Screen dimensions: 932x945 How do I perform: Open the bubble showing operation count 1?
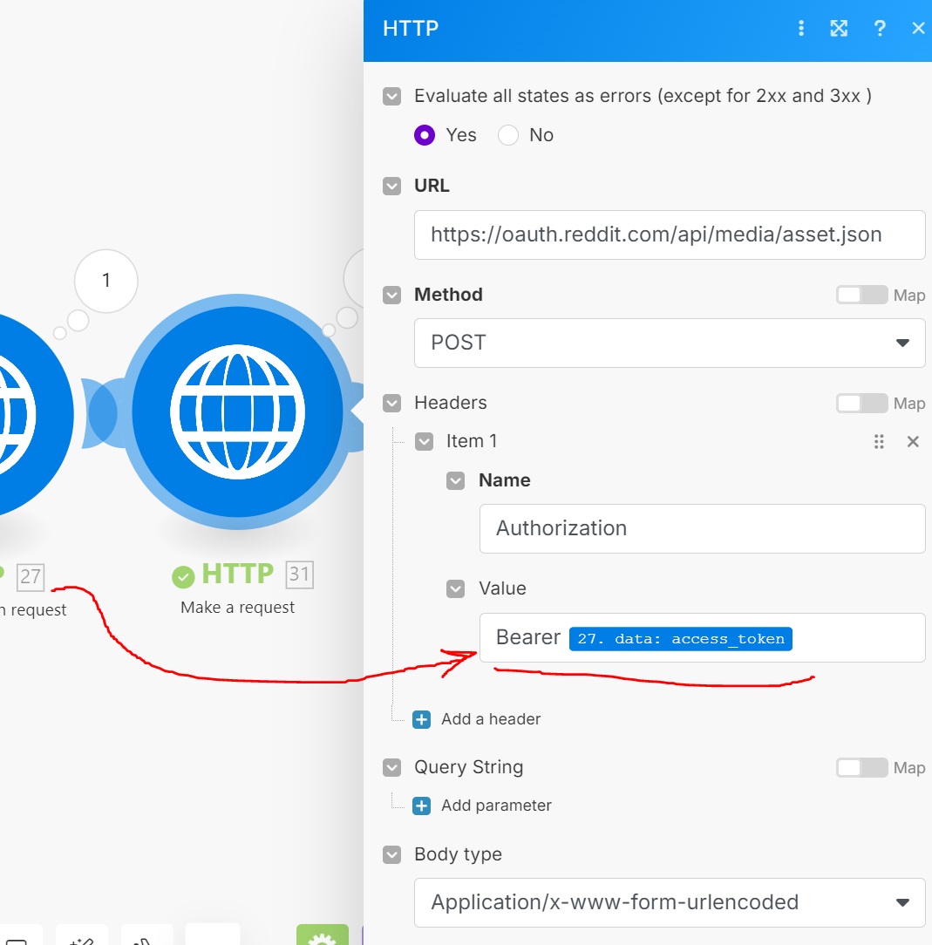pyautogui.click(x=106, y=281)
